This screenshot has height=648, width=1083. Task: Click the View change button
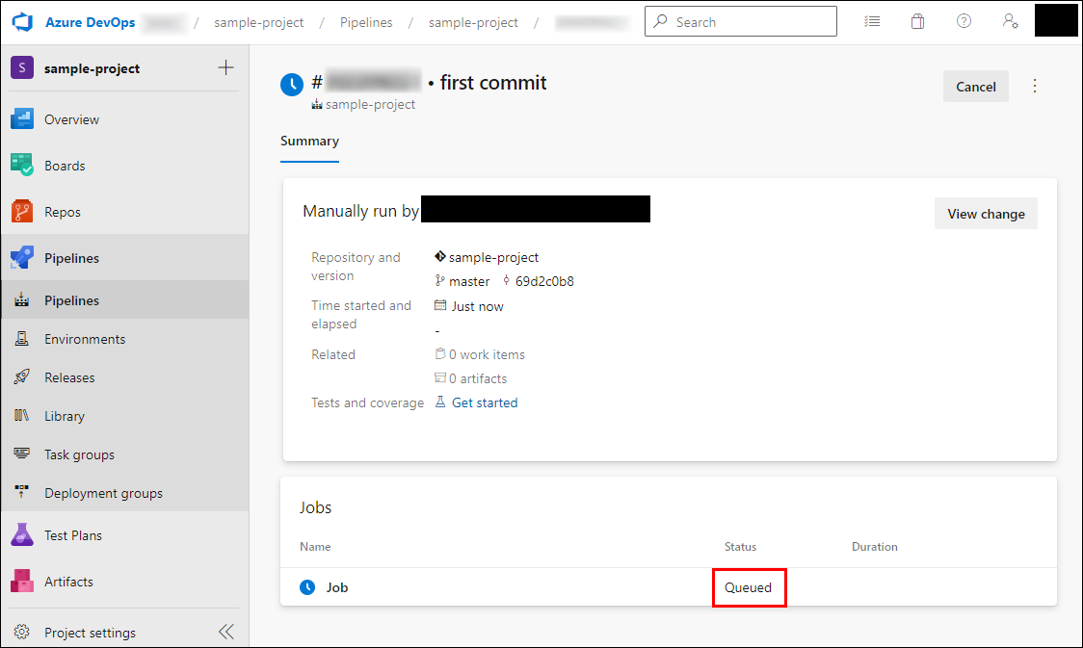pyautogui.click(x=986, y=214)
